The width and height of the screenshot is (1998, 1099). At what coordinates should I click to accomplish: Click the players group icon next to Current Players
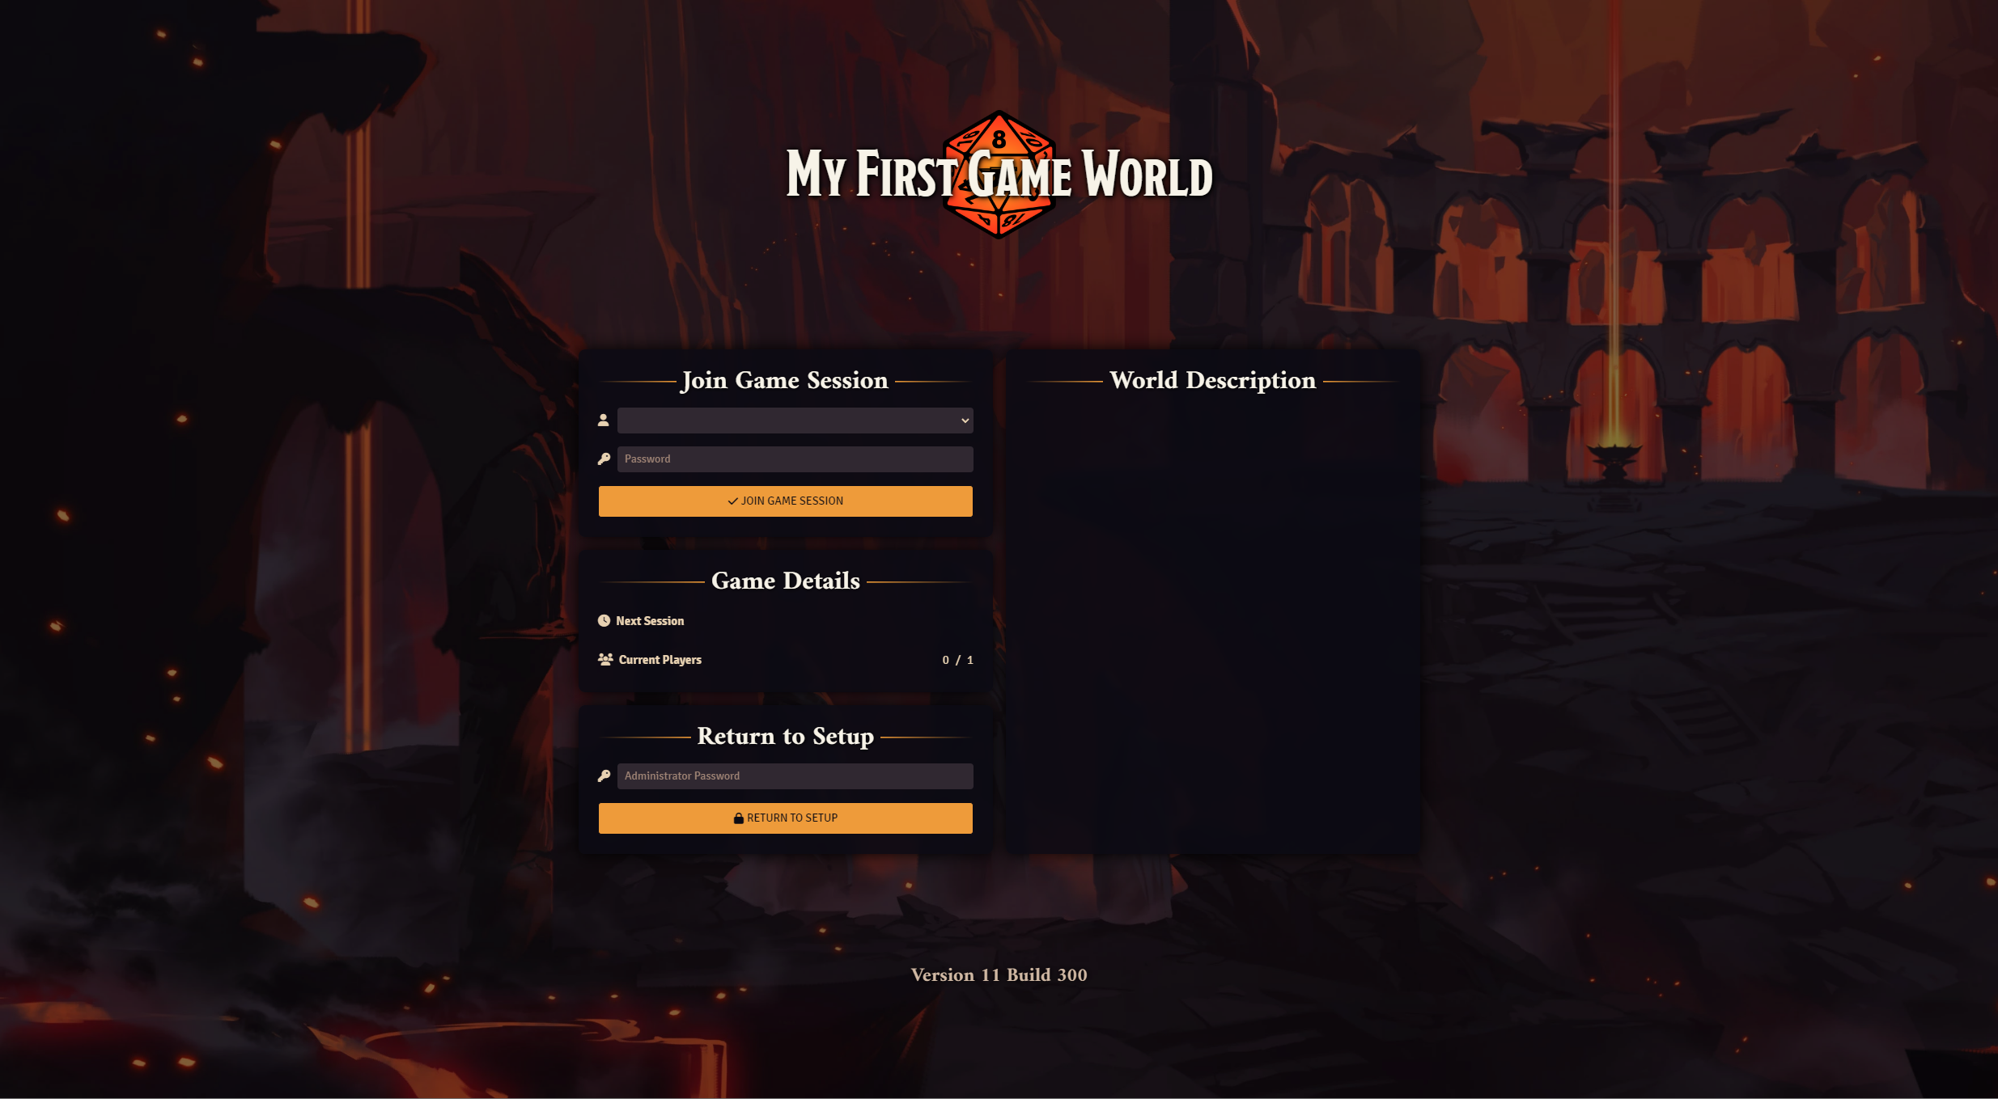[605, 659]
